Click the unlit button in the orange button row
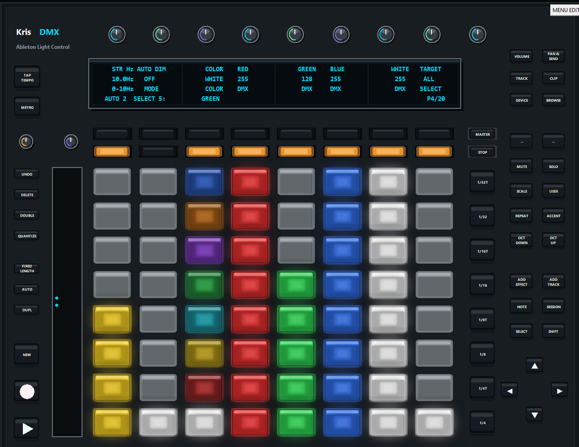579x447 pixels. tap(158, 152)
